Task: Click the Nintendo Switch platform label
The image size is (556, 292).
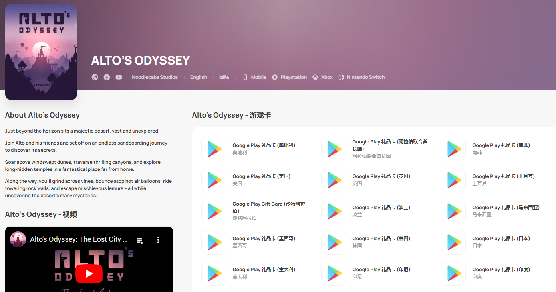Action: (365, 77)
